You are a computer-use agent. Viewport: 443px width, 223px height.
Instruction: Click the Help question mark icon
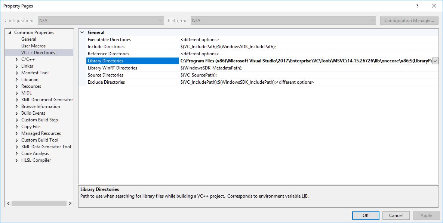pos(417,6)
